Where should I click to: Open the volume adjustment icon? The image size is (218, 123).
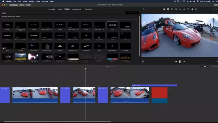(x=180, y=9)
